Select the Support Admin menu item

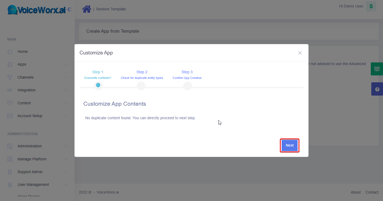[30, 172]
